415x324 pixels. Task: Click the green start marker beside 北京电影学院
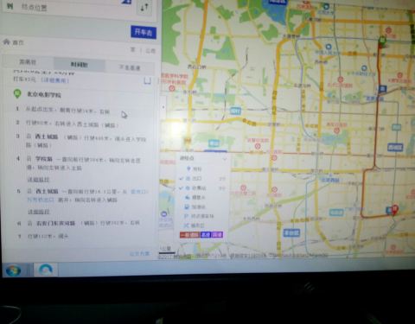17,93
